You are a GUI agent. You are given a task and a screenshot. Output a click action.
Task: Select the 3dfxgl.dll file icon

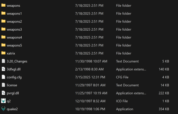point(3,69)
